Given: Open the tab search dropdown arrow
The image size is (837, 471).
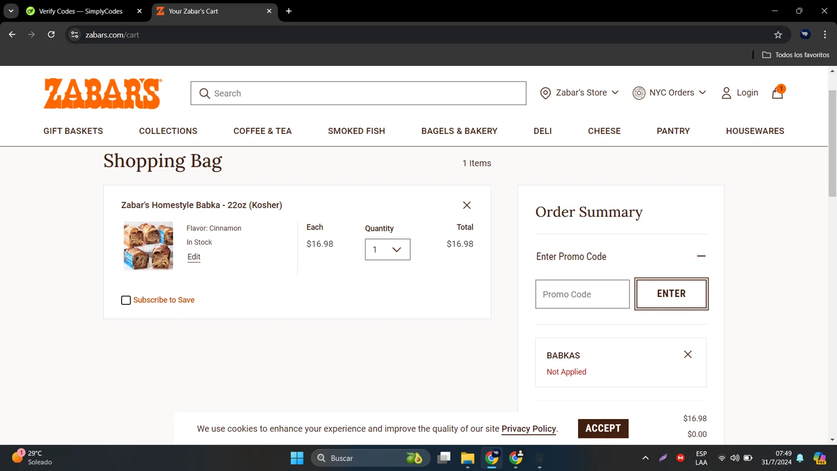Looking at the screenshot, I should [x=11, y=11].
